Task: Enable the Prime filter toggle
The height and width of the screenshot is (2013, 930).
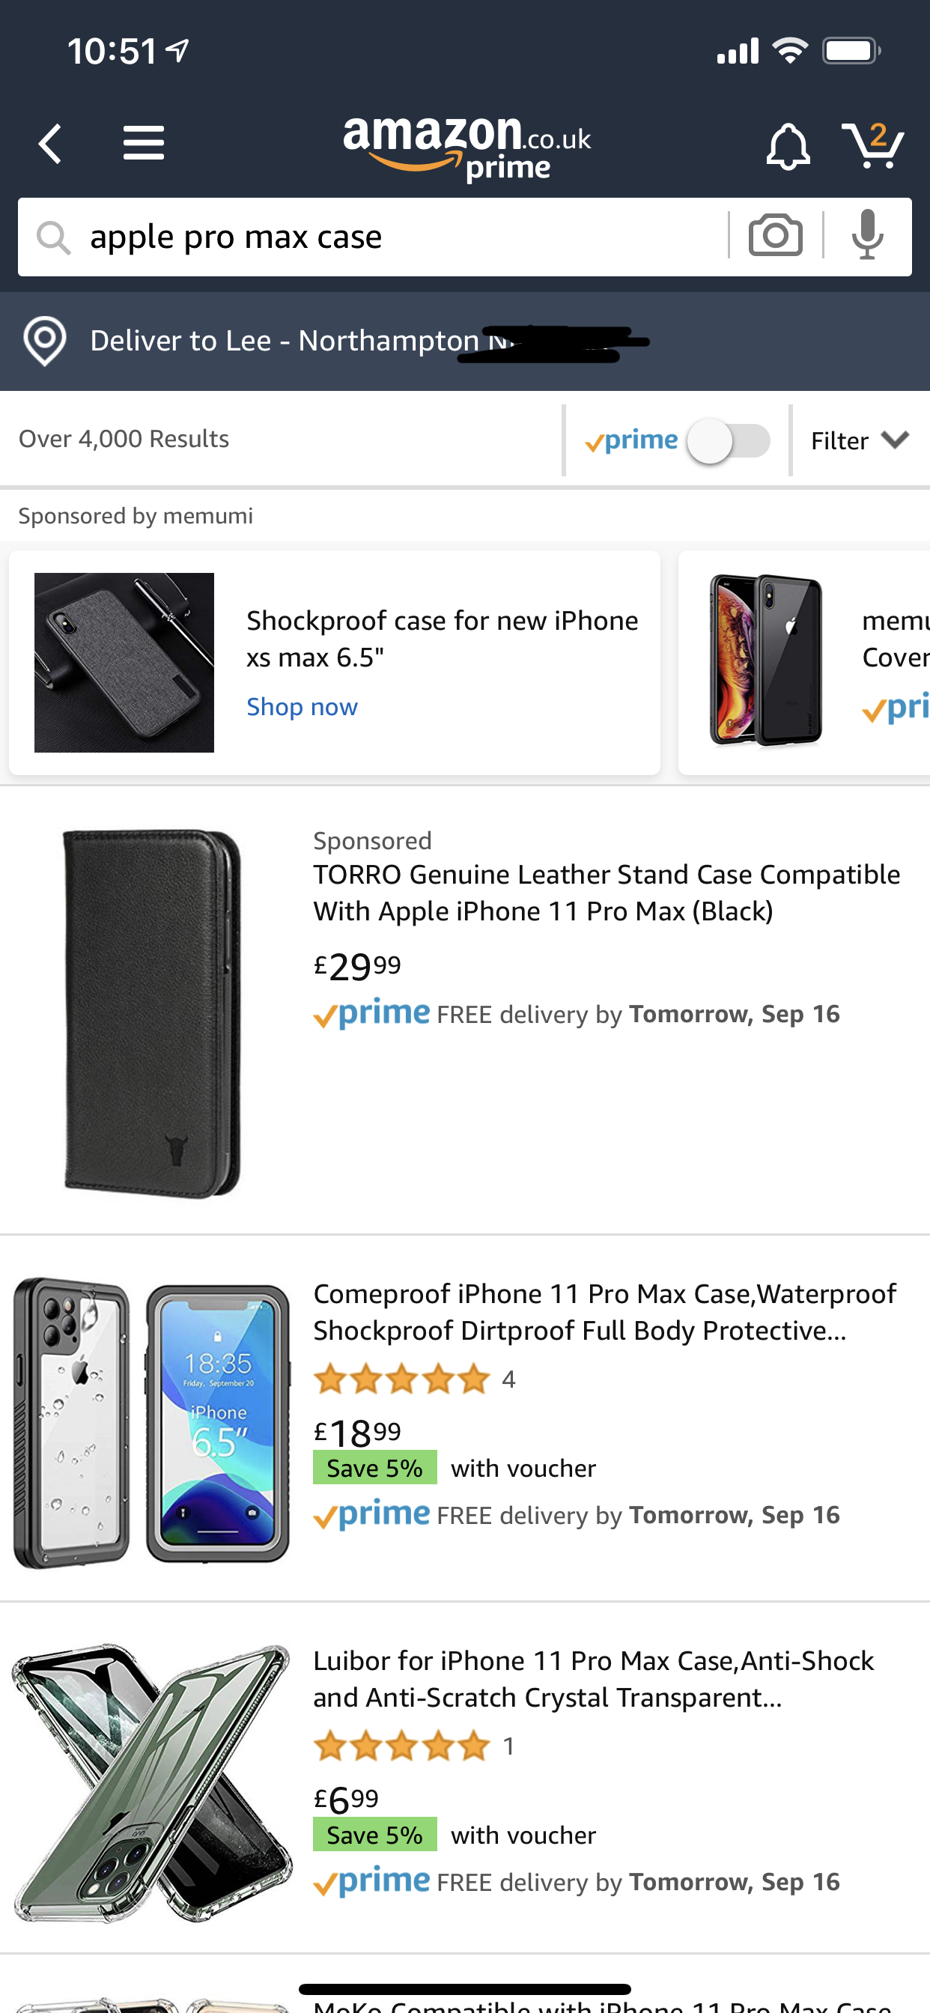Action: point(729,441)
